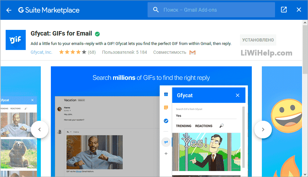
Task: Click the Gfycat GIF app logo
Action: pos(16,40)
